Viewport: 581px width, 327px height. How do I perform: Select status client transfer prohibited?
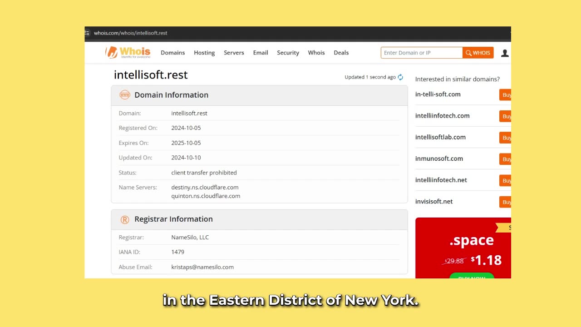click(x=204, y=173)
